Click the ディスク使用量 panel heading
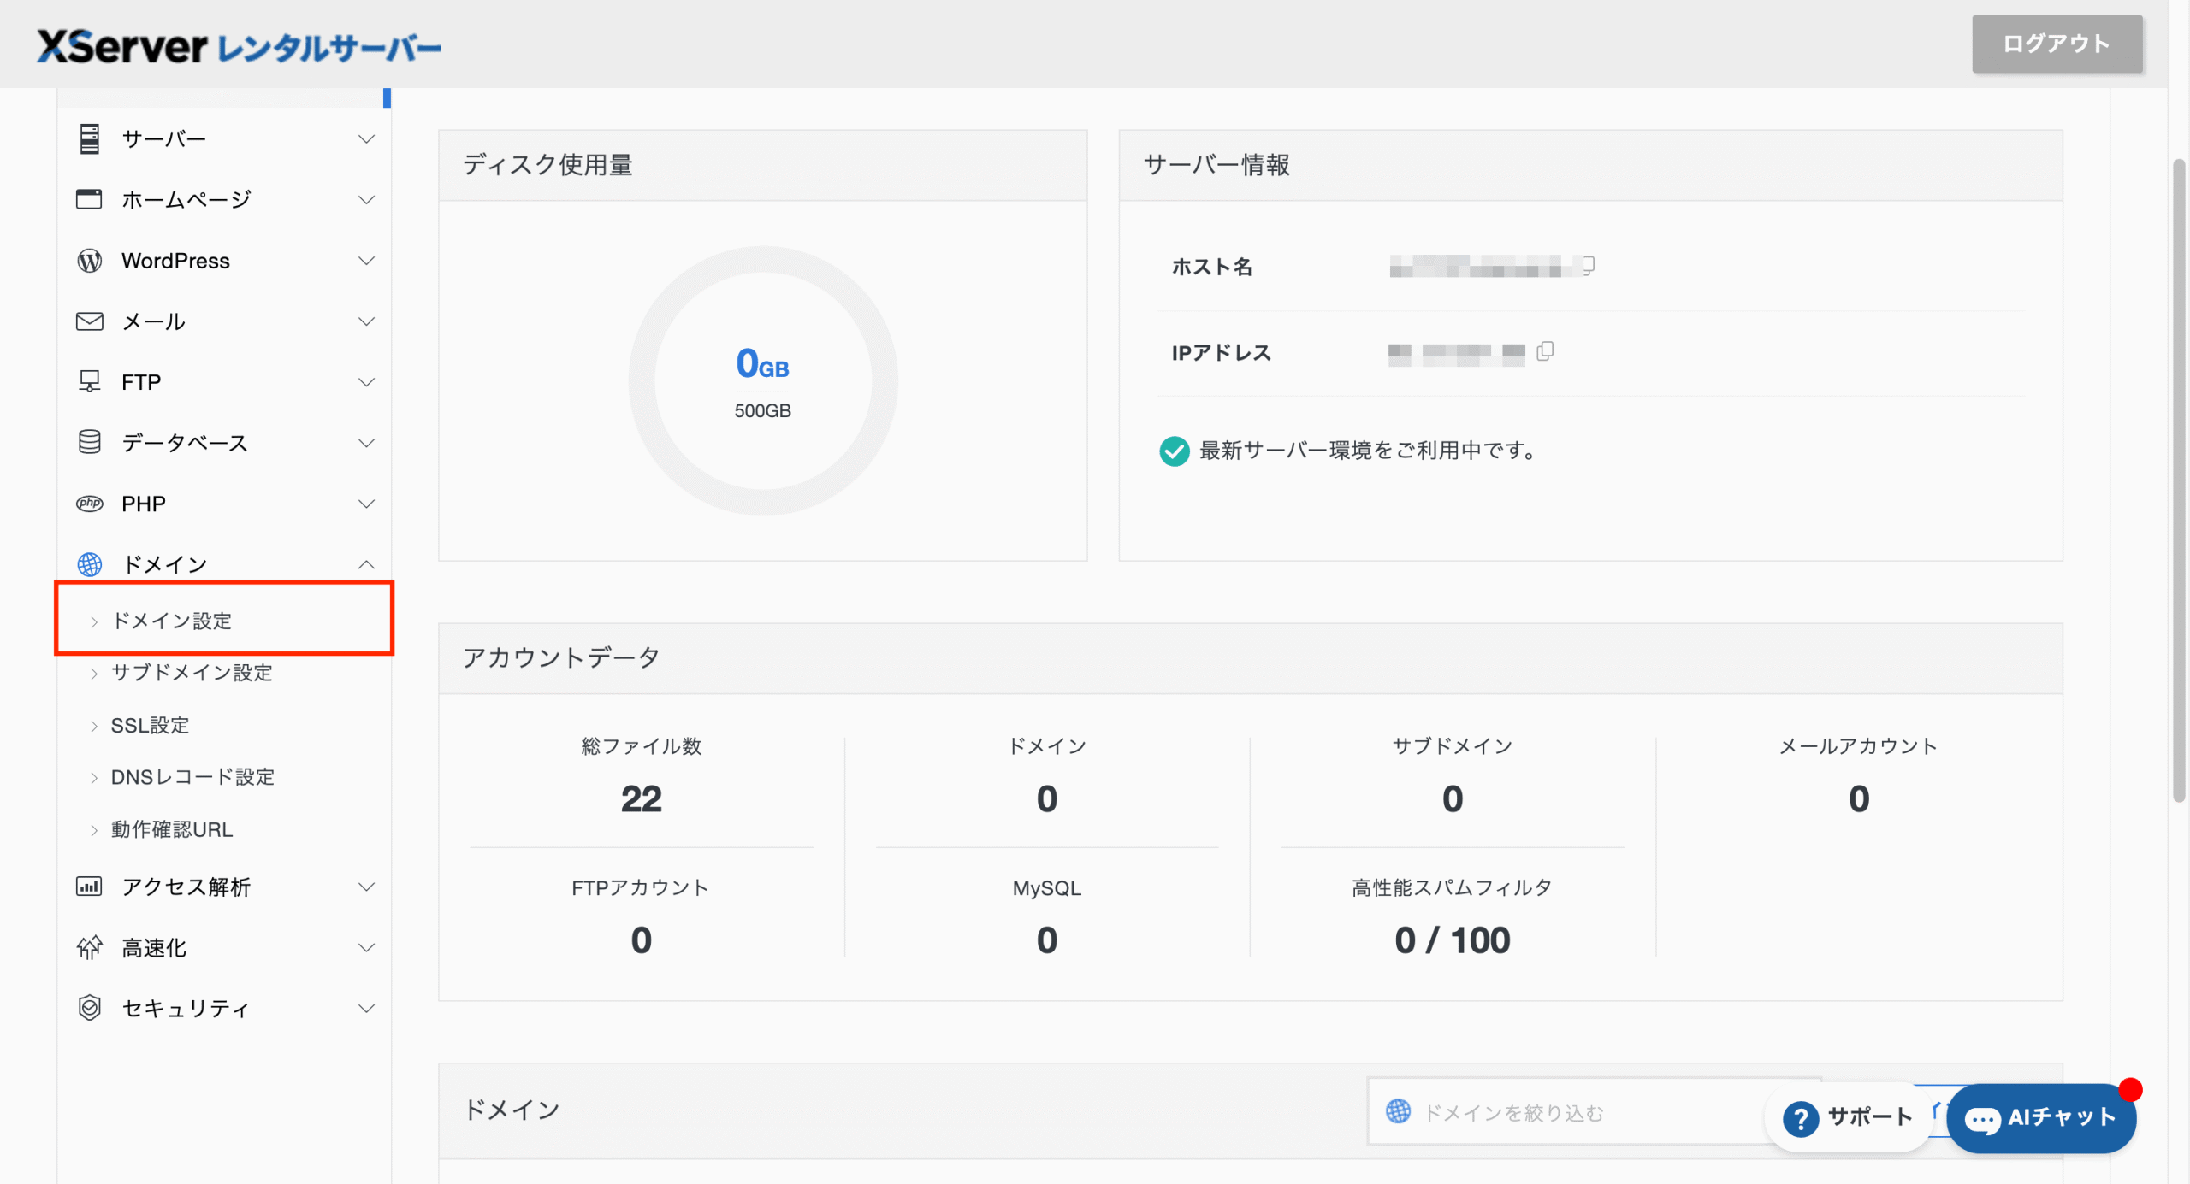Image resolution: width=2190 pixels, height=1184 pixels. click(x=547, y=164)
